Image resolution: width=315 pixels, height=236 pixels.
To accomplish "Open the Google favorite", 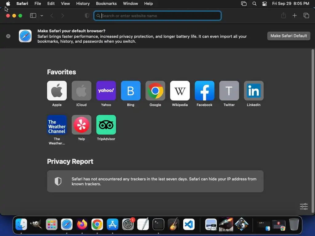I will 155,91.
